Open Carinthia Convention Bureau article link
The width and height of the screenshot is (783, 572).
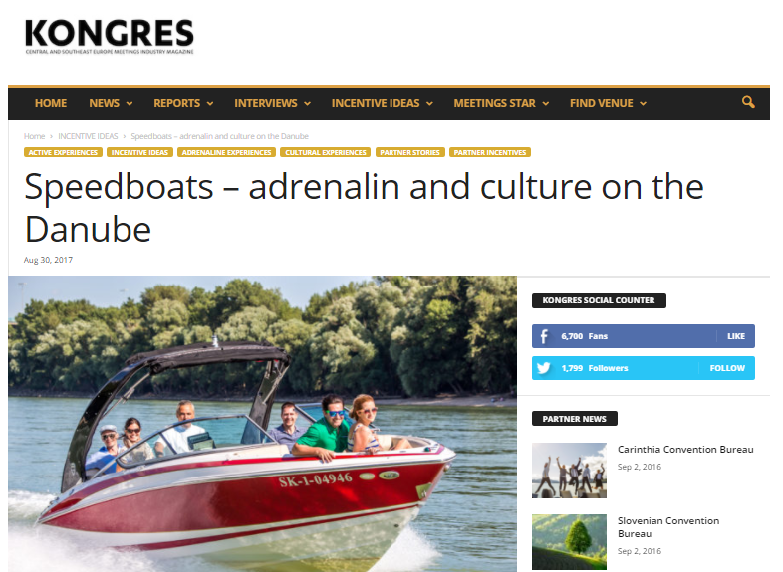click(685, 450)
